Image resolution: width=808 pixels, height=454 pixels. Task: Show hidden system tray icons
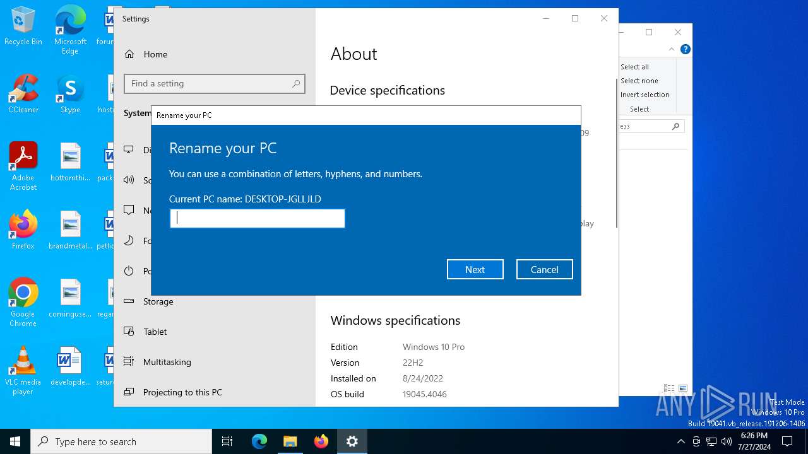pos(680,441)
